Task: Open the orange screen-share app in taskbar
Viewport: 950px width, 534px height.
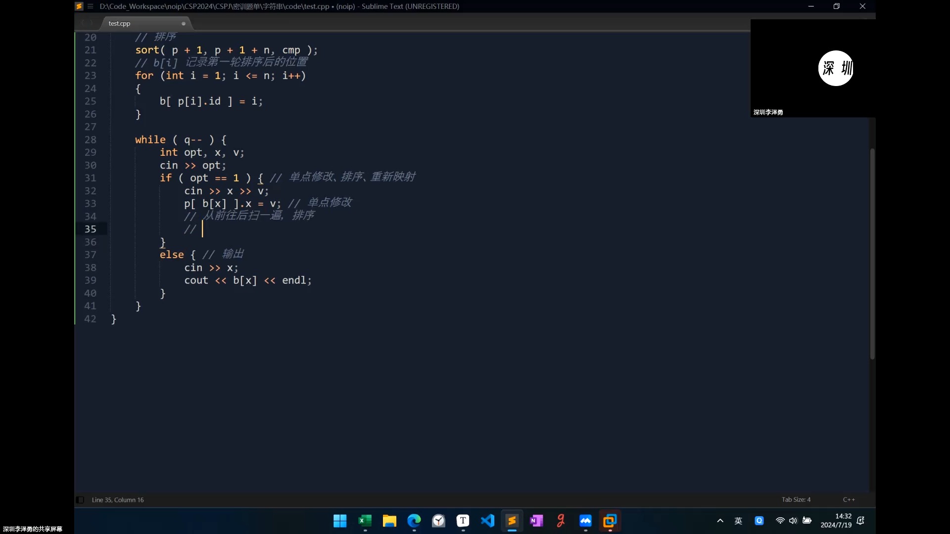Action: tap(610, 521)
